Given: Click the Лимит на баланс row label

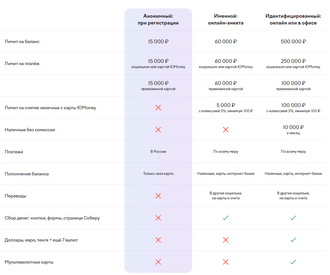Looking at the screenshot, I should point(22,42).
